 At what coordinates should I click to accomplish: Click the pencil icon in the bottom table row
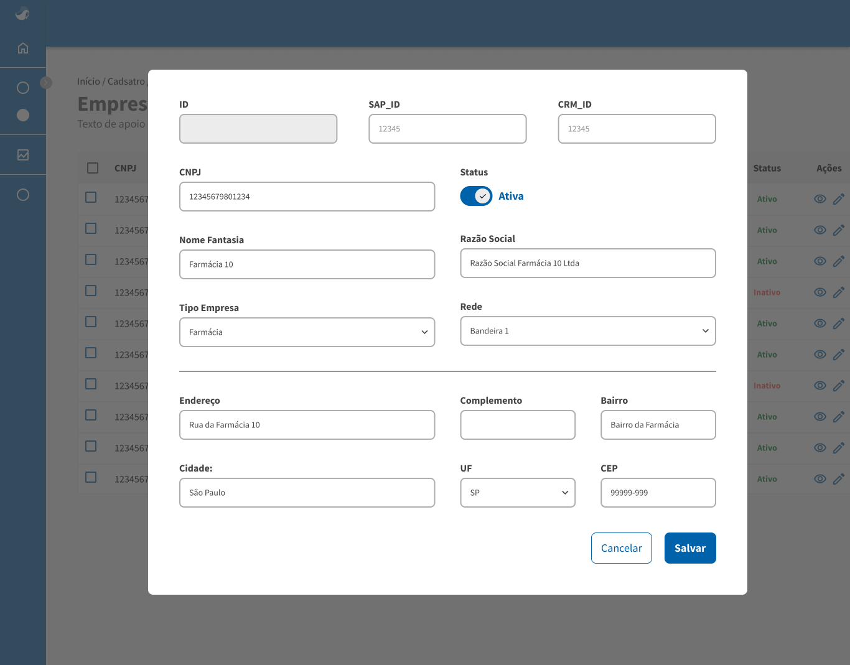pyautogui.click(x=839, y=479)
